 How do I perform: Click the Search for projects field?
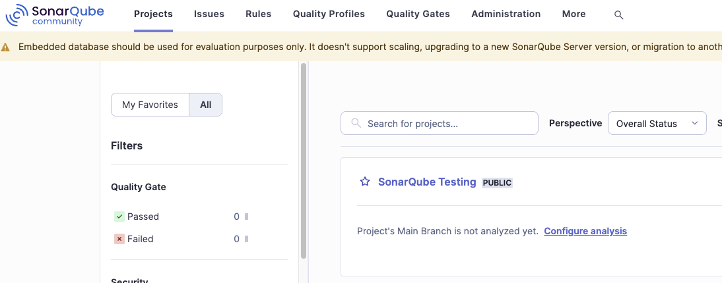click(x=440, y=123)
